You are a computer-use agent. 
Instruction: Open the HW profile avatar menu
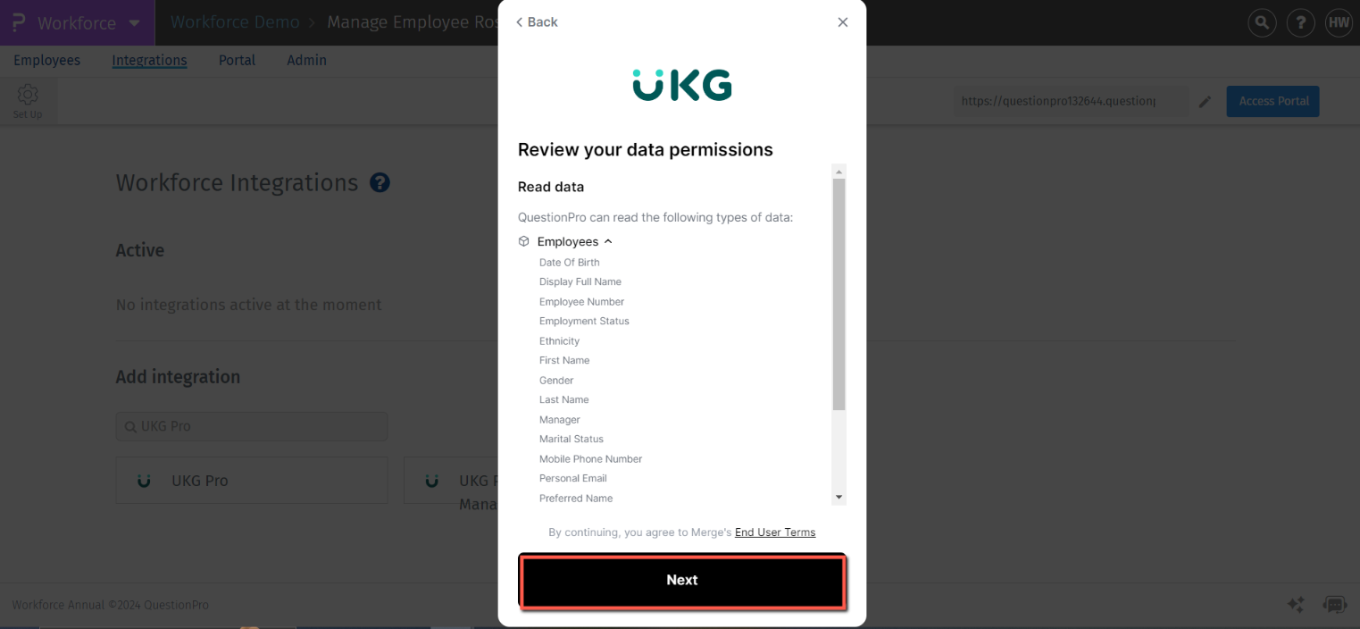(1339, 22)
